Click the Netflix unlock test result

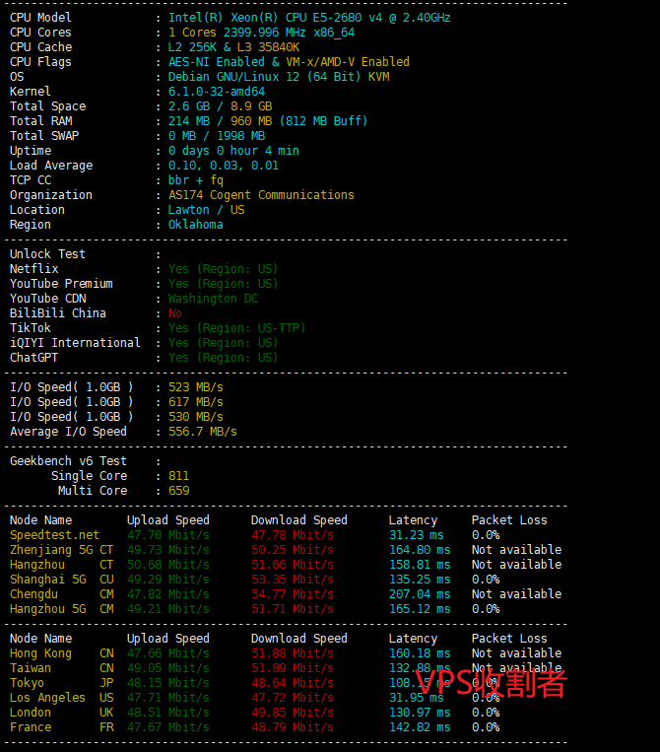click(x=223, y=269)
